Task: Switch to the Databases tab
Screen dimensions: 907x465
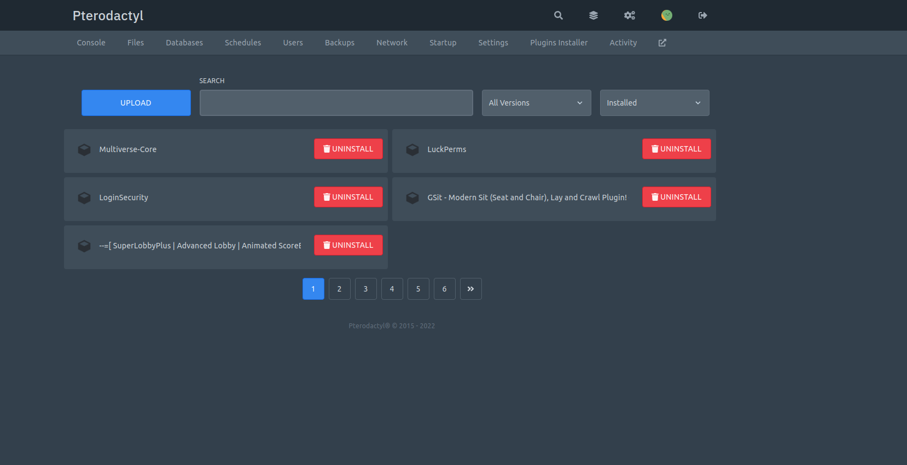Action: point(184,43)
